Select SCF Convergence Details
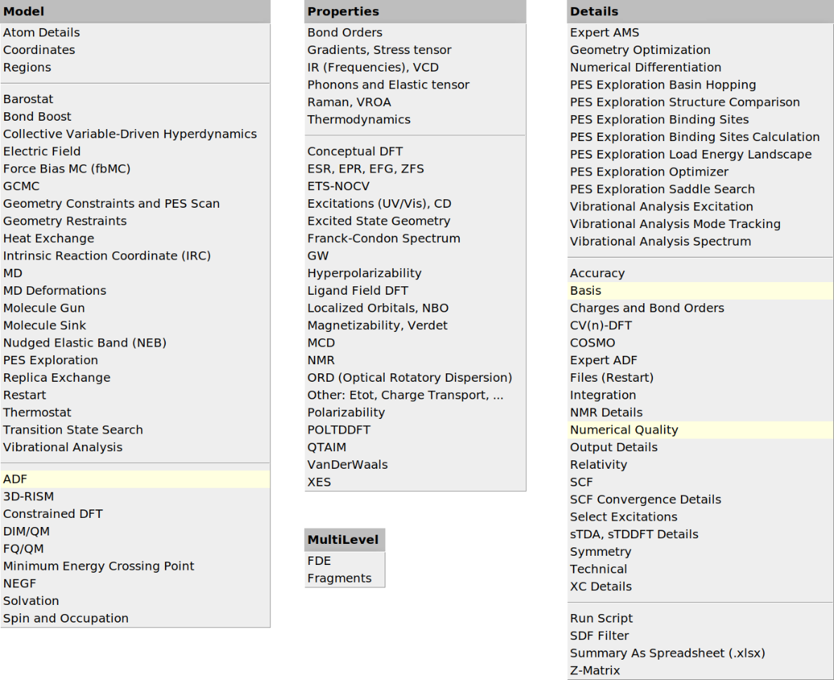 pos(645,499)
